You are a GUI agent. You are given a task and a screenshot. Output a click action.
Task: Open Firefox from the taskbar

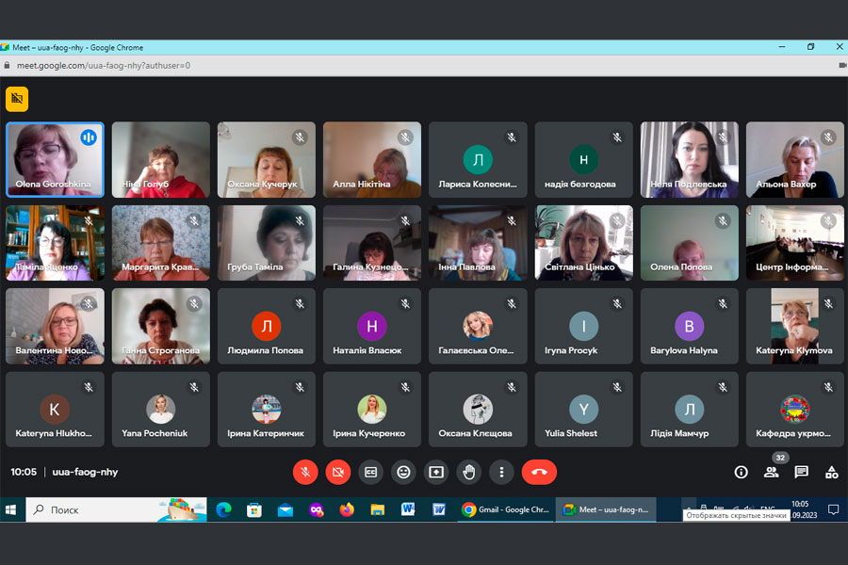tap(347, 509)
